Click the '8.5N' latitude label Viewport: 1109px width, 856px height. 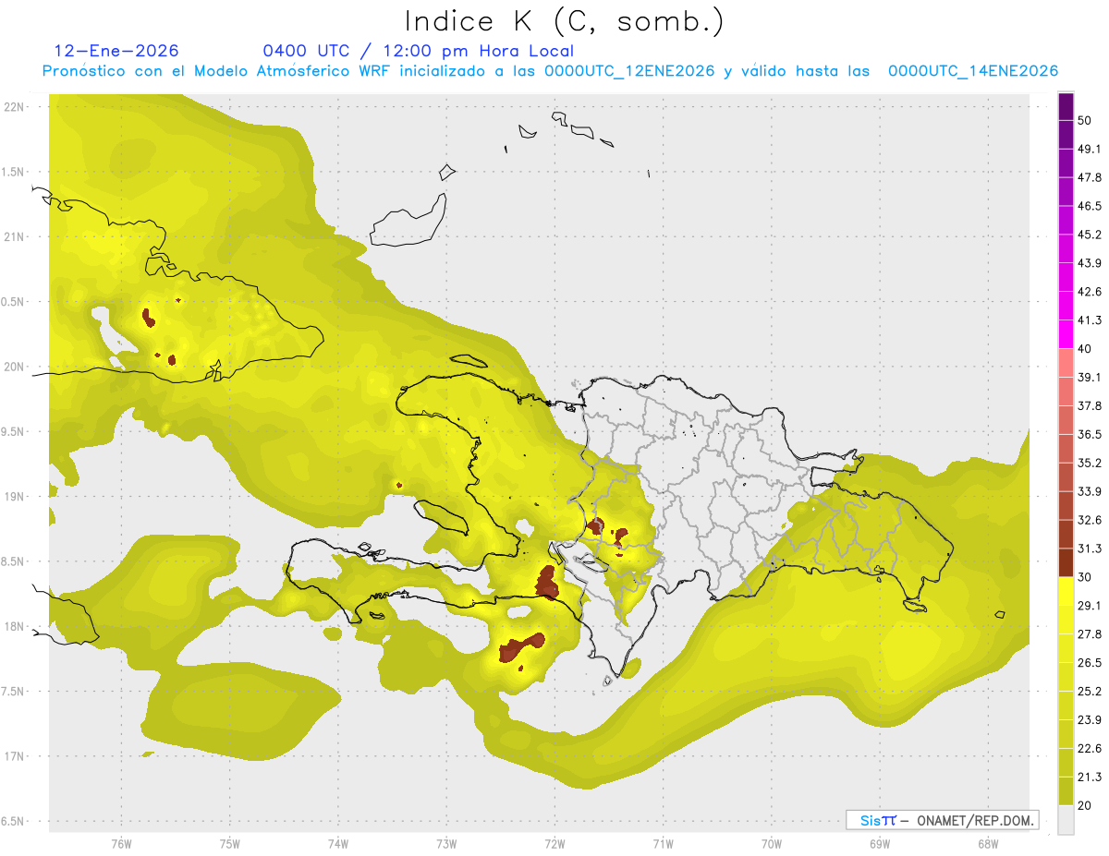click(x=13, y=561)
